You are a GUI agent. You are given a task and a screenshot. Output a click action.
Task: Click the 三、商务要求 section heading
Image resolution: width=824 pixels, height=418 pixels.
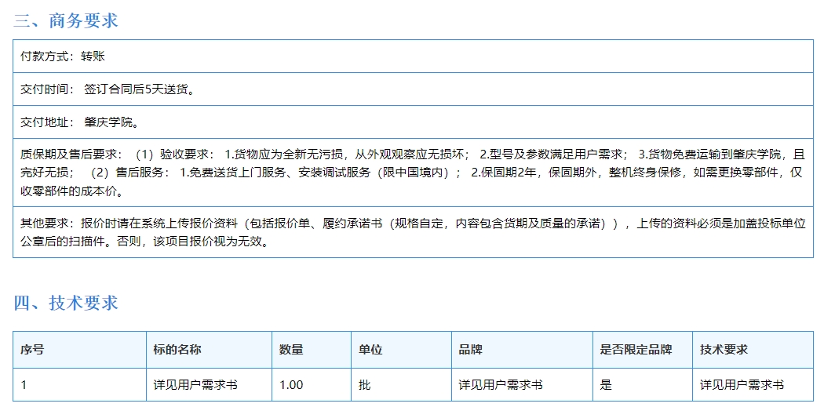coord(66,21)
